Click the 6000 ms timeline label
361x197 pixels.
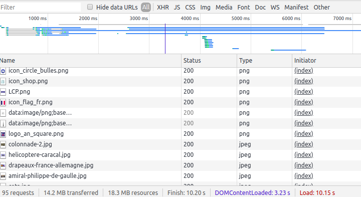[291, 19]
